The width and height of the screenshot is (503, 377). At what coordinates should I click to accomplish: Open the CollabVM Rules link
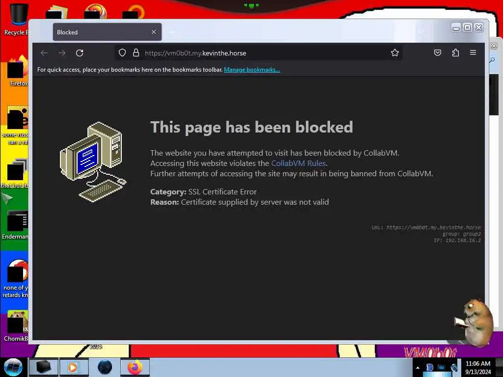pyautogui.click(x=298, y=163)
